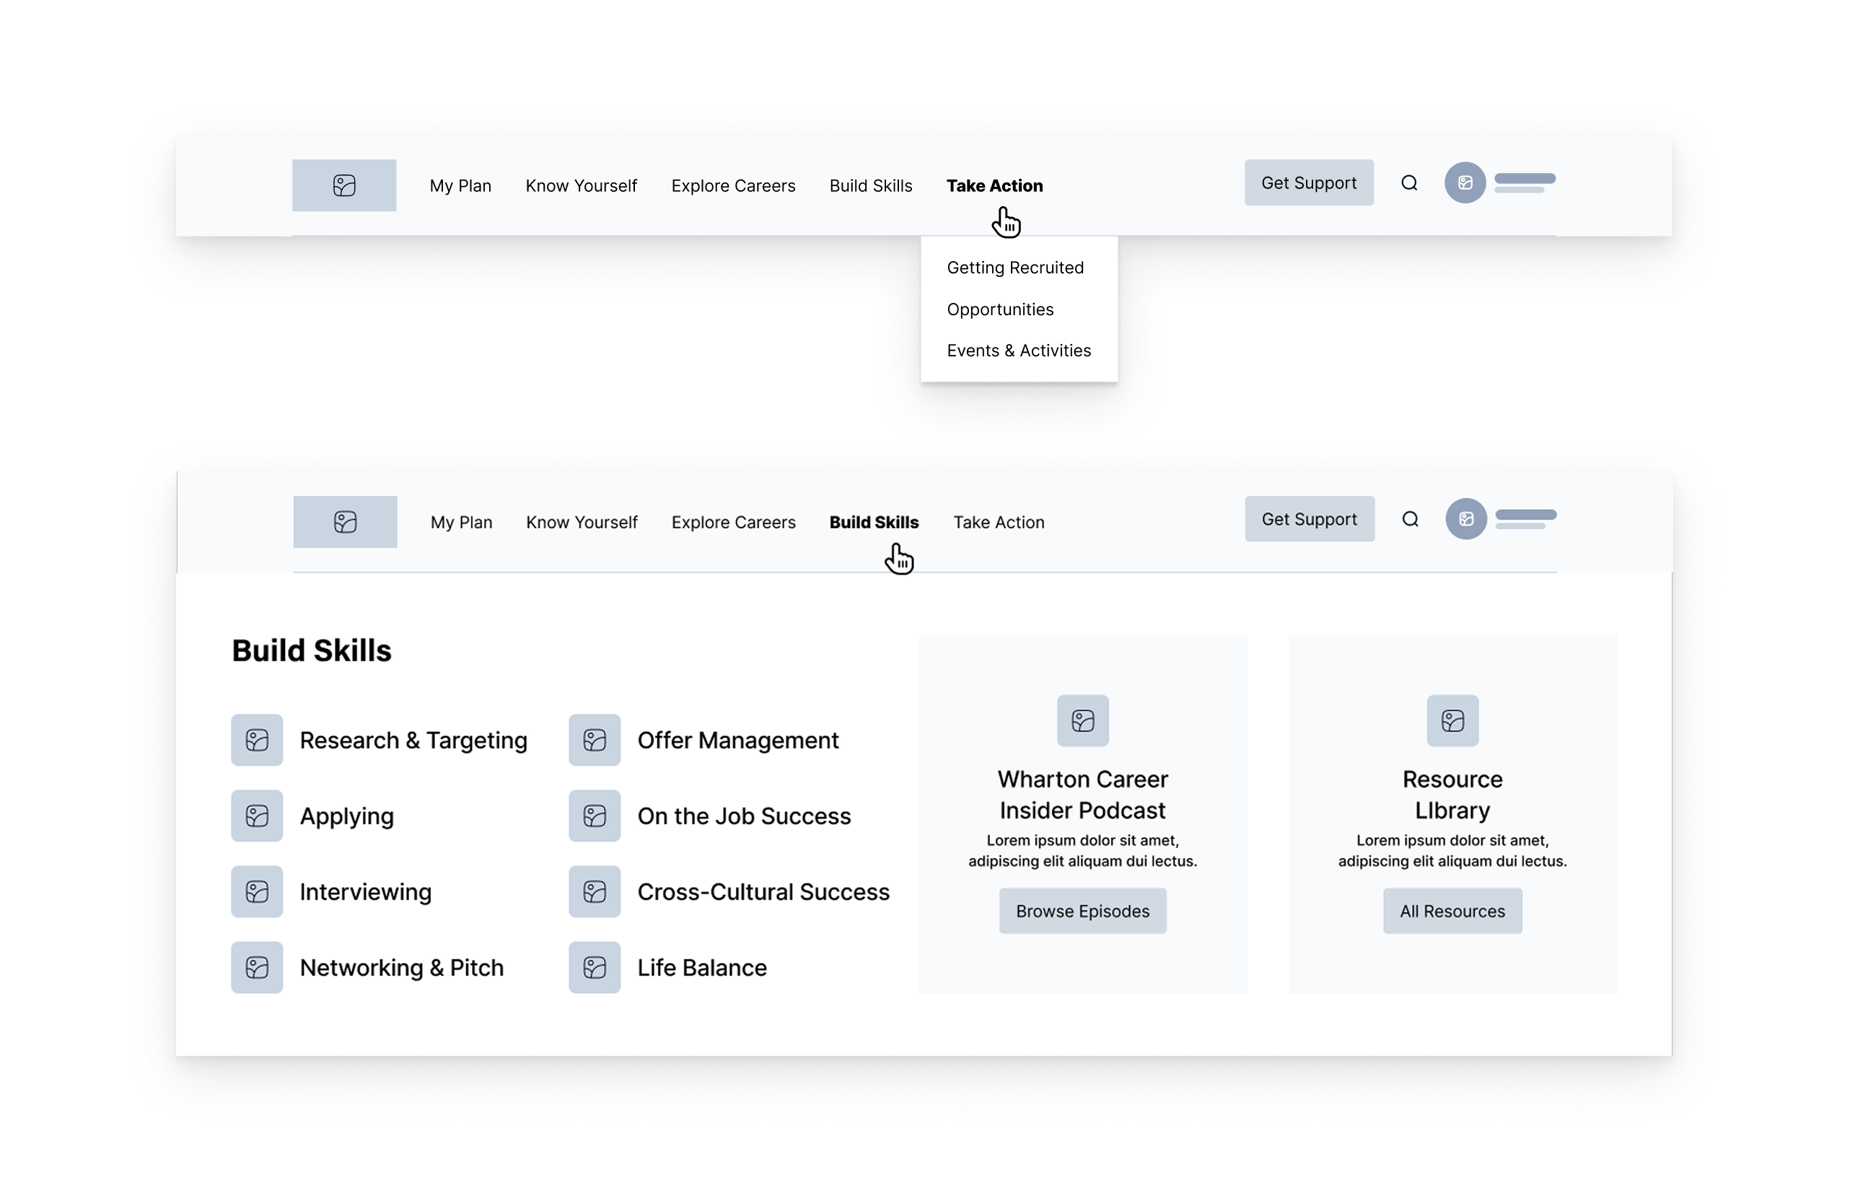Click Get Support button in the top navbar
1850x1190 pixels.
click(x=1308, y=182)
